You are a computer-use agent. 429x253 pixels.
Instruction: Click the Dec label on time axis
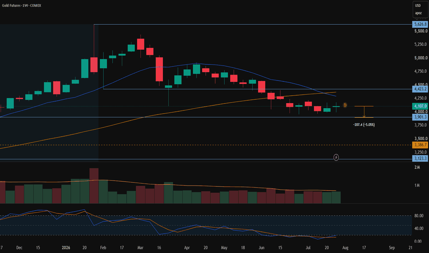coord(19,248)
